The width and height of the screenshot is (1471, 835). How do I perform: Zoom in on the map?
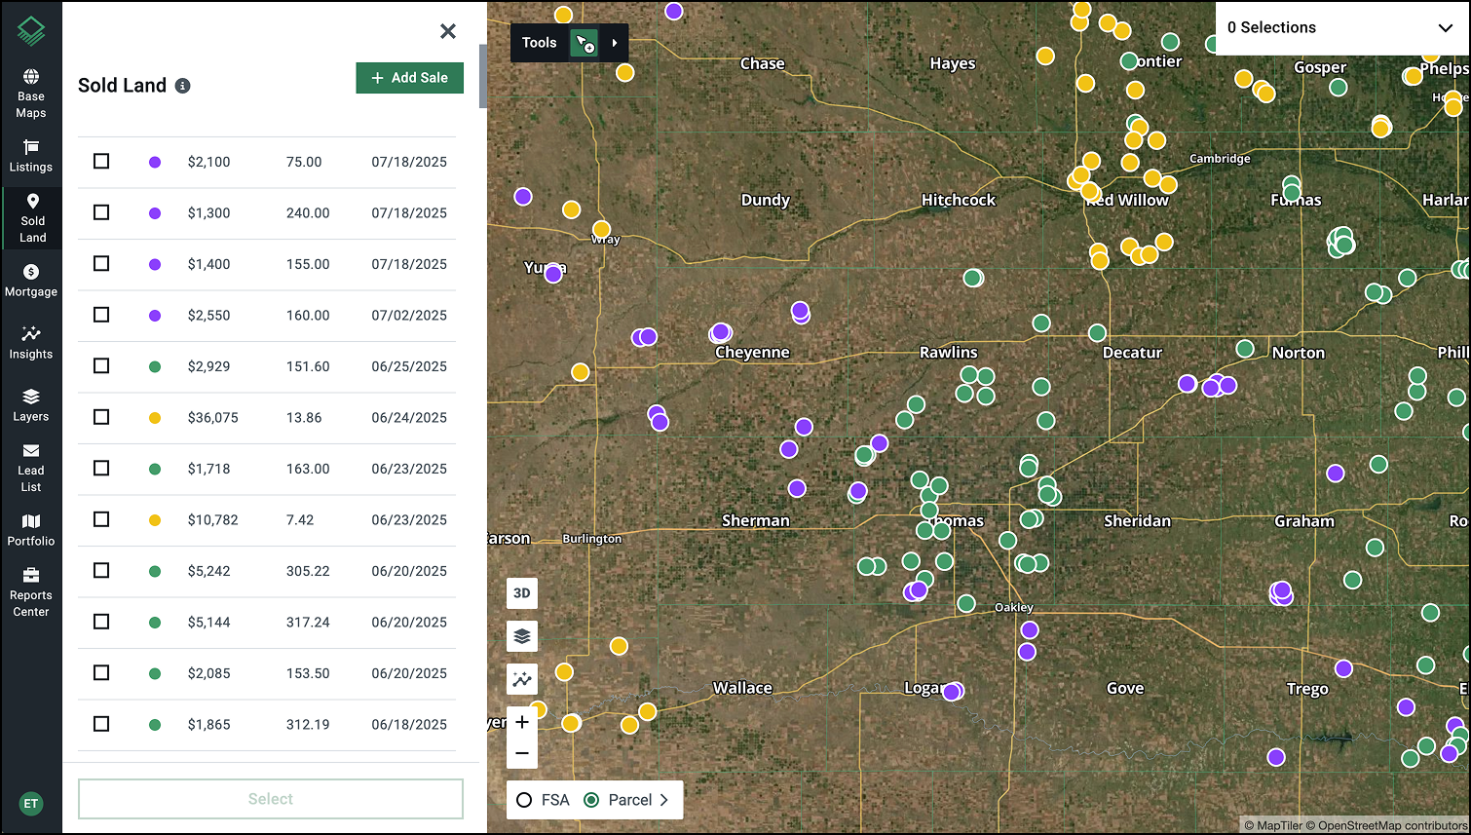pyautogui.click(x=522, y=722)
